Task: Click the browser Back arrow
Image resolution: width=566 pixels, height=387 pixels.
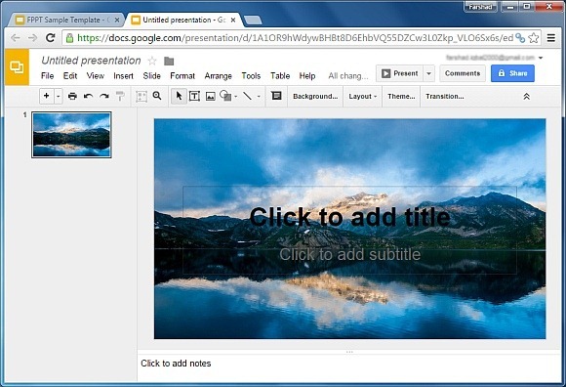Action: click(x=16, y=38)
